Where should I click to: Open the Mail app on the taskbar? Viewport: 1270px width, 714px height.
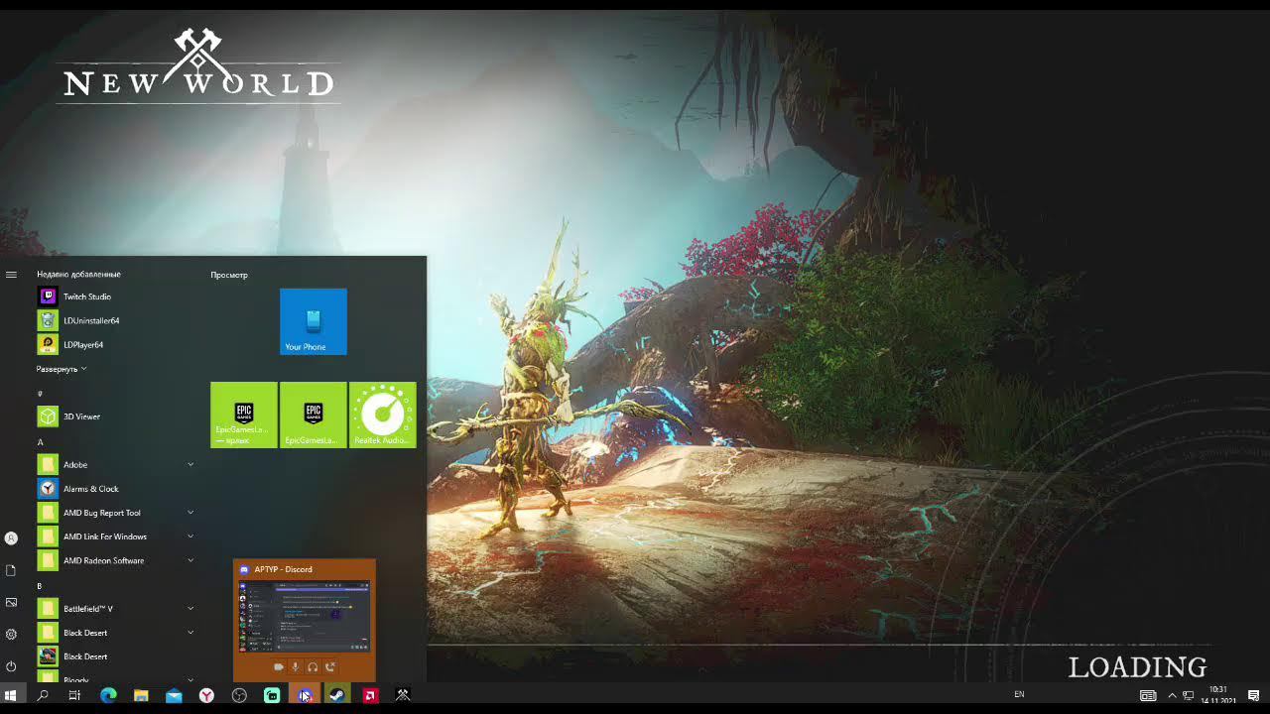tap(174, 696)
